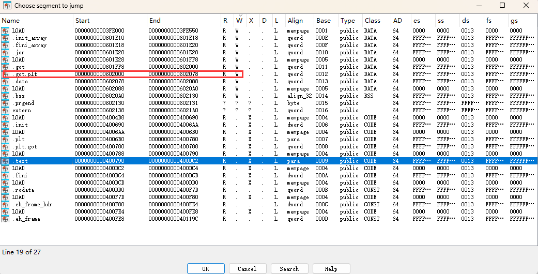Select end address 0000000000602078 of .got.plt
This screenshot has height=274, width=538.
pos(173,74)
